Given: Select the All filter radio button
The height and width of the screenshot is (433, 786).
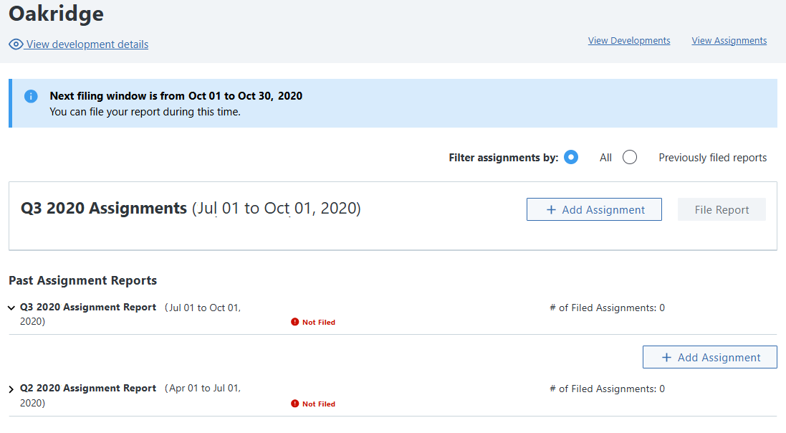Looking at the screenshot, I should click(x=571, y=158).
